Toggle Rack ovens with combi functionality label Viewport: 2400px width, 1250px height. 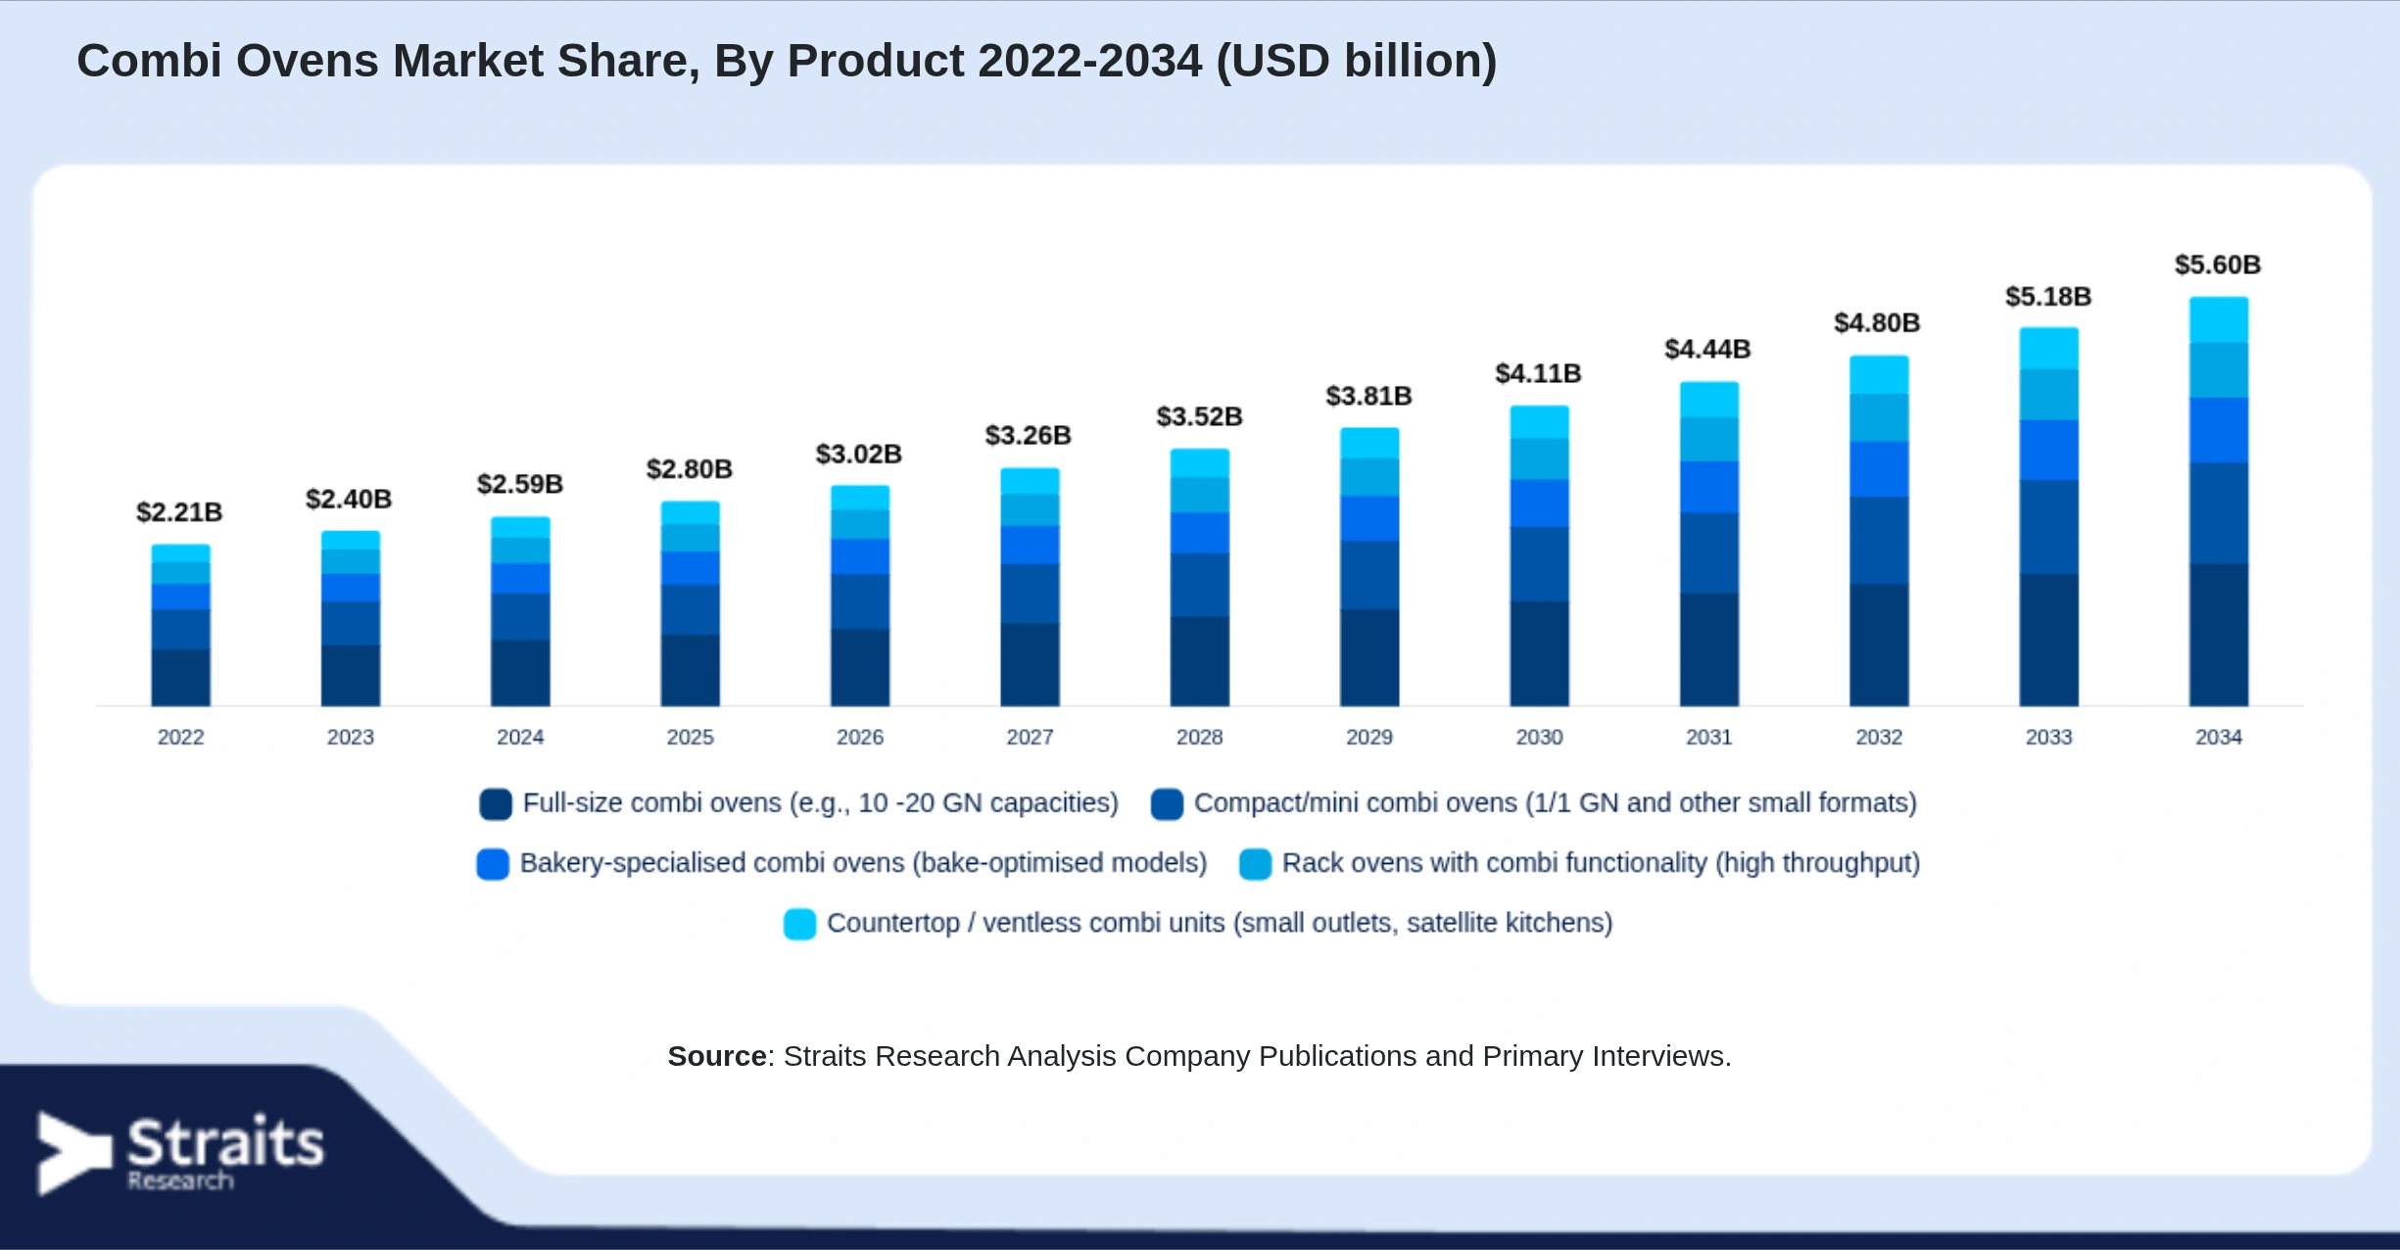[x=1601, y=863]
